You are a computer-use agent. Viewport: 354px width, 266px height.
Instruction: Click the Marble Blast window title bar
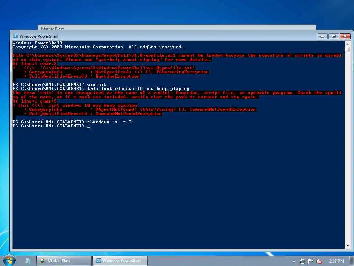coord(177,28)
